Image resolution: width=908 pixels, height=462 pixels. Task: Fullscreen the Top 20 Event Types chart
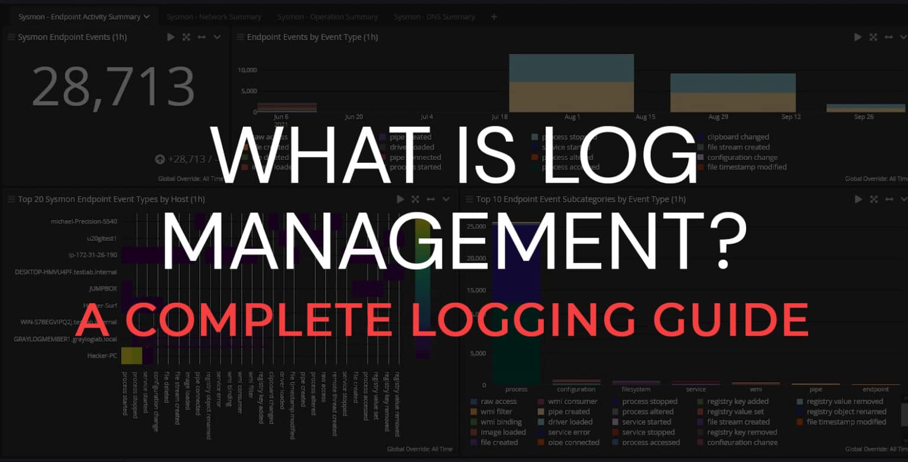pyautogui.click(x=416, y=199)
